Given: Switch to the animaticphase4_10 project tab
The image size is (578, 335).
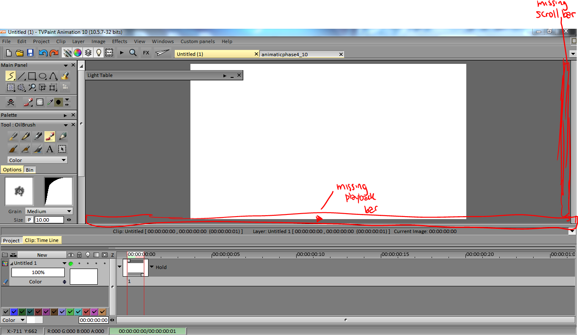Looking at the screenshot, I should [x=302, y=54].
